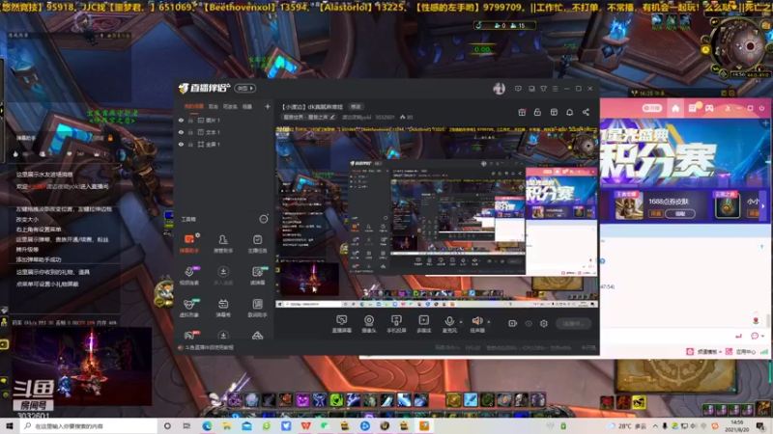Open 应用中心 at pink window bottom
Screen dimensions: 773x434
(x=740, y=351)
